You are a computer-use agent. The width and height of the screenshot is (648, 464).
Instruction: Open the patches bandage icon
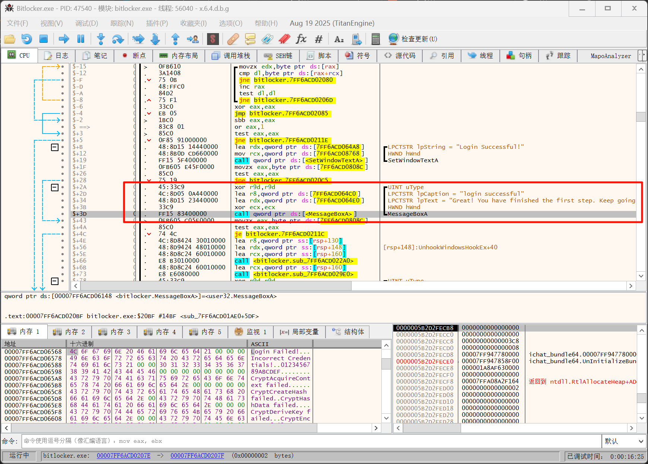[x=233, y=39]
